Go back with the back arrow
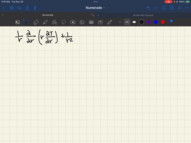191x143 pixels. click(4, 8)
